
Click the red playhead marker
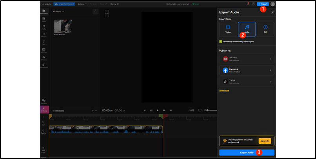coord(165,116)
